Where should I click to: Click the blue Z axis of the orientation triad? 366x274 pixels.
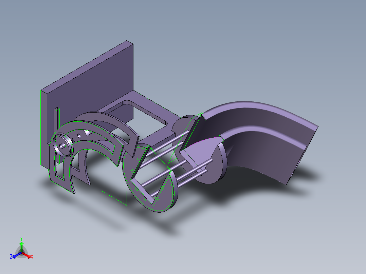pyautogui.click(x=16, y=255)
